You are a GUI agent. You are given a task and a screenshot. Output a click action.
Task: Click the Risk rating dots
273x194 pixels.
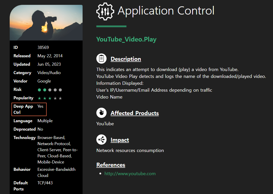[x=50, y=90]
